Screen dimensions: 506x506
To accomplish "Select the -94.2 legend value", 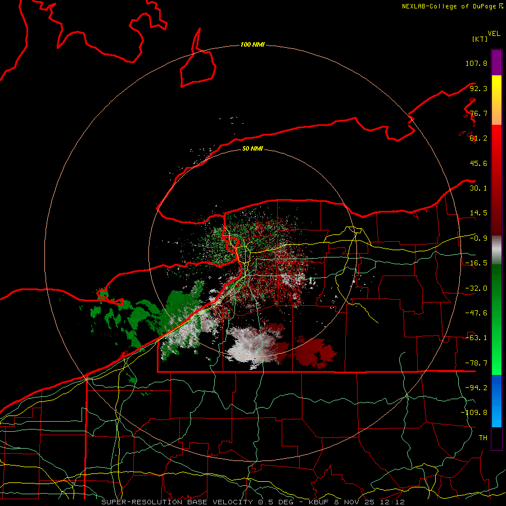I will [476, 388].
